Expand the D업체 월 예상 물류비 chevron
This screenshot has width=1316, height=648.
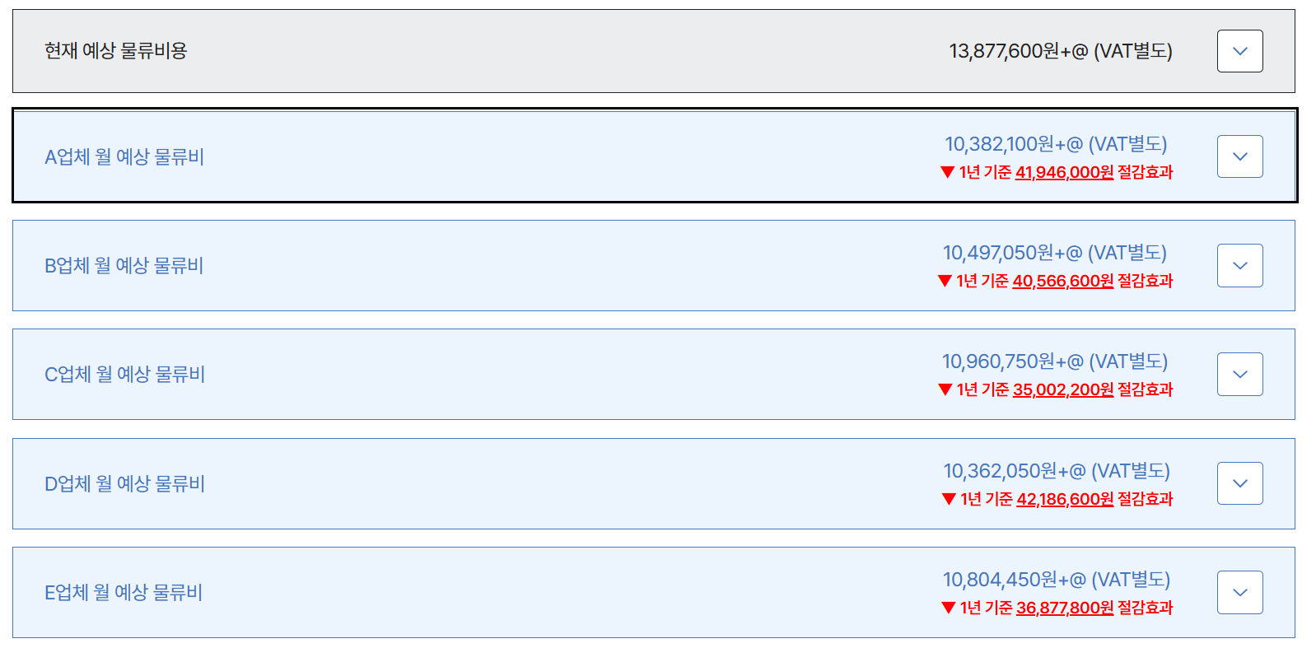tap(1239, 483)
